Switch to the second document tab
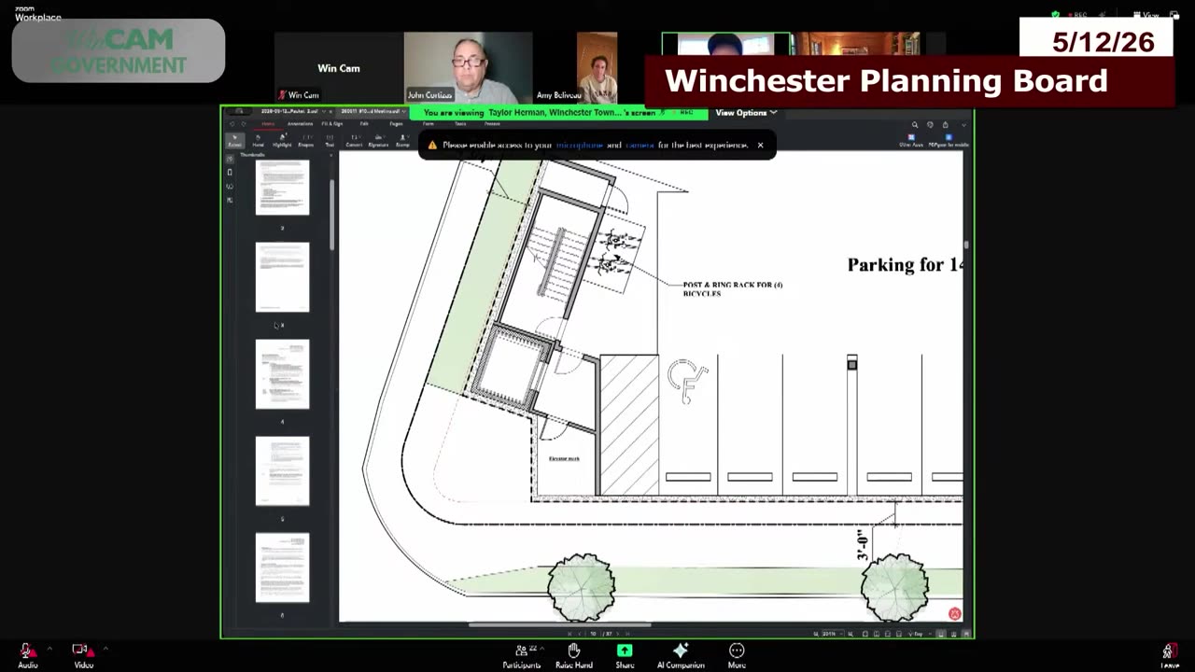The height and width of the screenshot is (672, 1195). coord(372,111)
